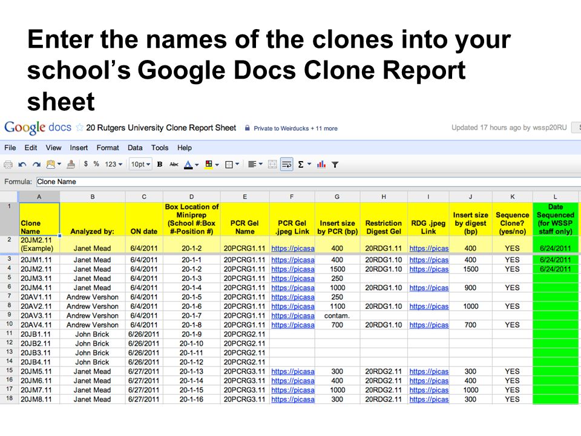This screenshot has width=581, height=436.
Task: Select row 10 header
Action: (9, 325)
